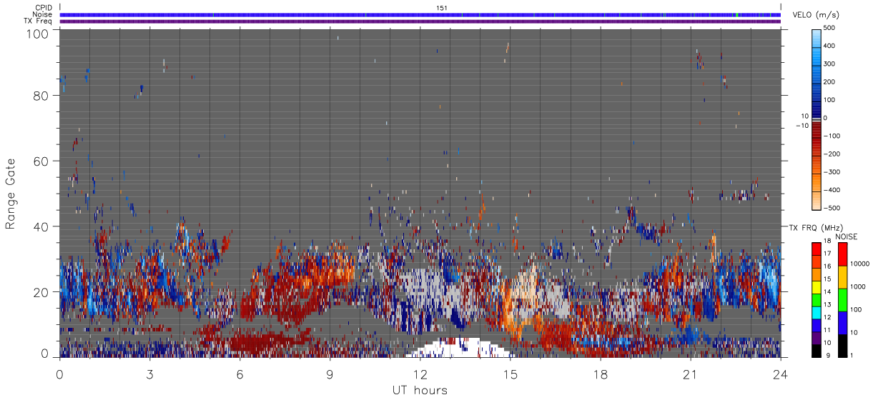878x405 pixels.
Task: Click the -500 tick on velocity scale
Action: [x=833, y=208]
